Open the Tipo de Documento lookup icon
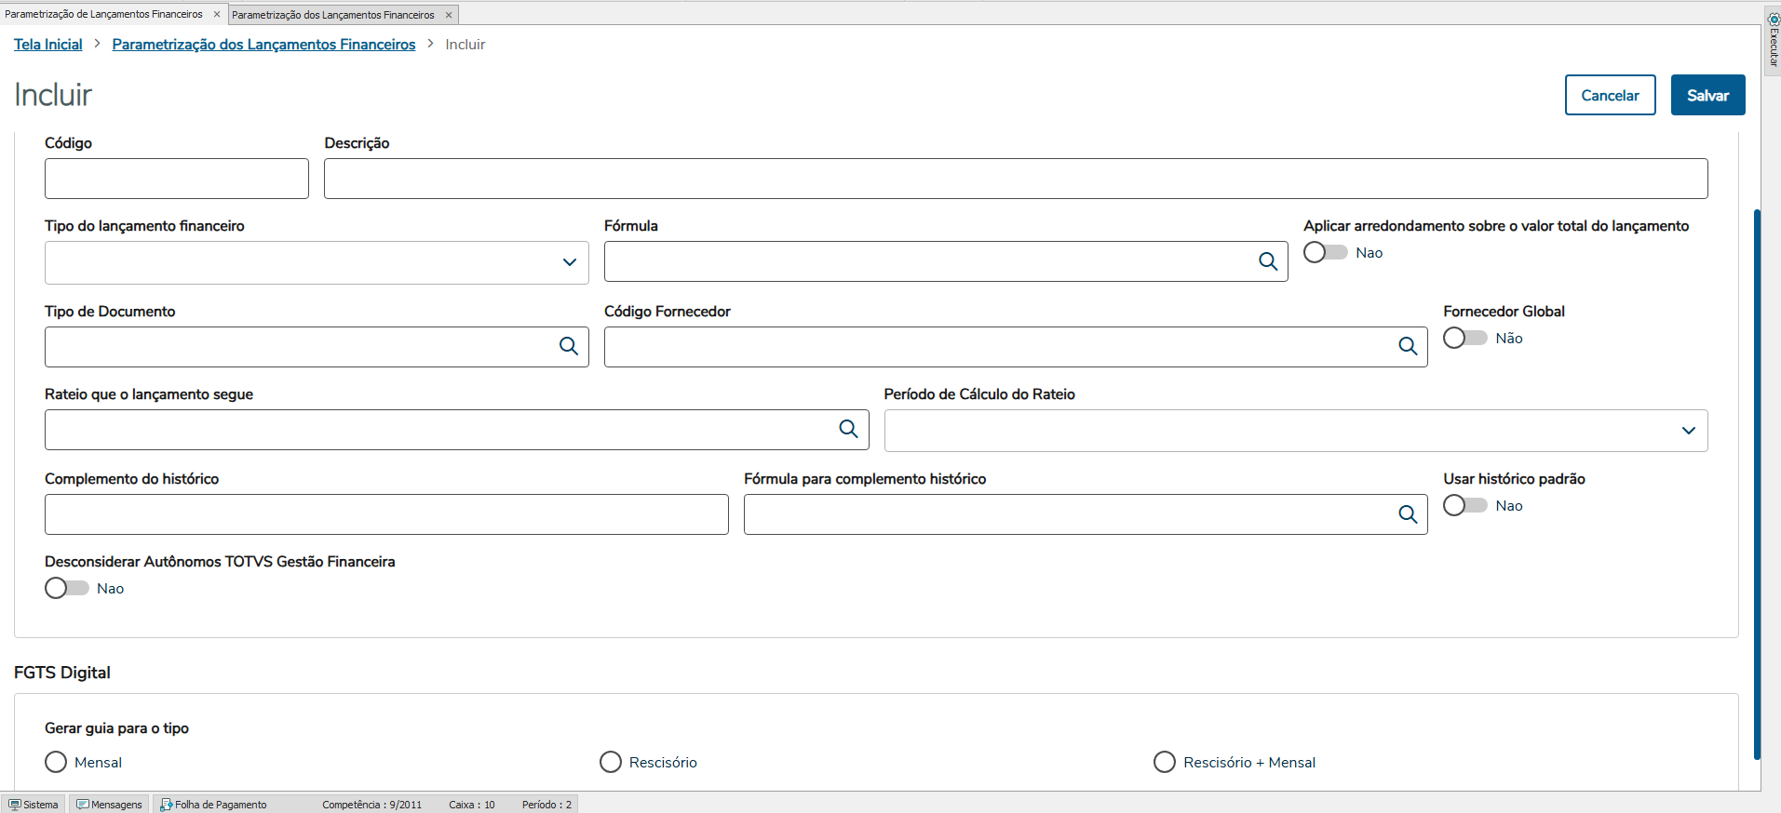The height and width of the screenshot is (813, 1781). click(568, 346)
